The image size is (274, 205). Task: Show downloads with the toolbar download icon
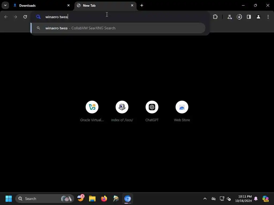click(239, 17)
